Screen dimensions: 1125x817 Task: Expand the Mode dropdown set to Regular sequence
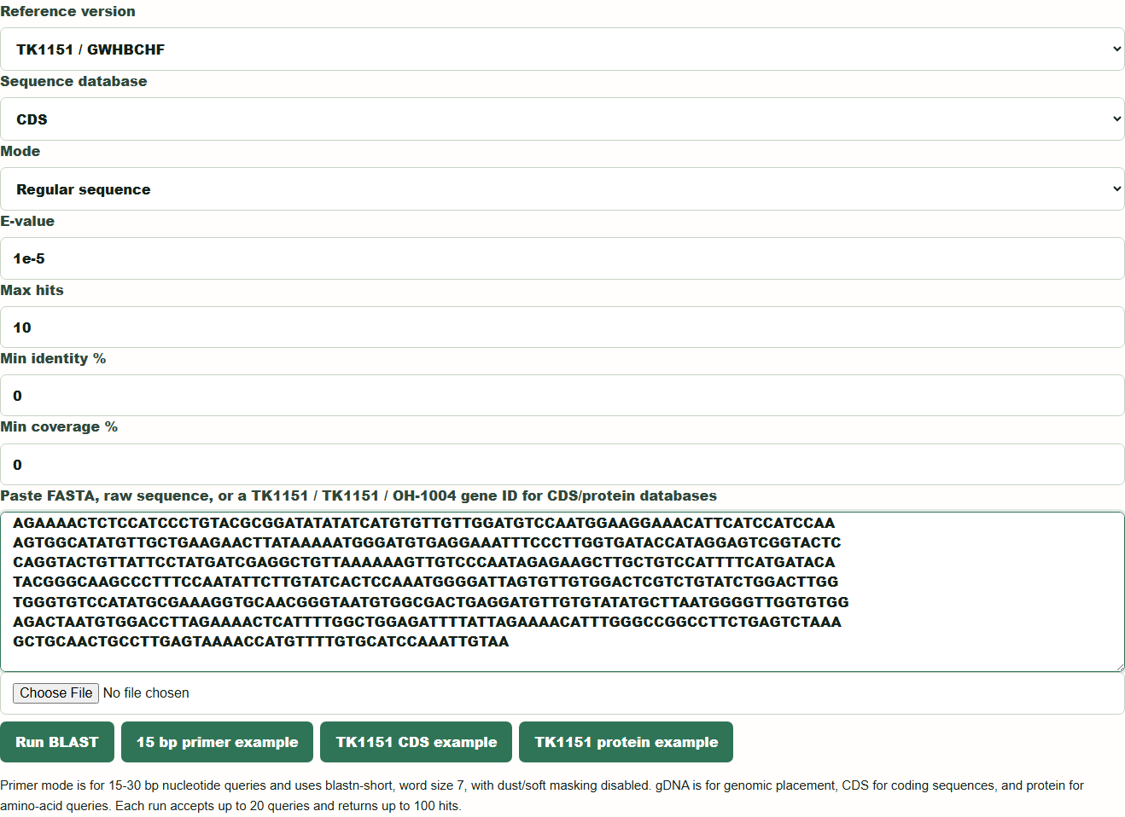[x=562, y=189]
